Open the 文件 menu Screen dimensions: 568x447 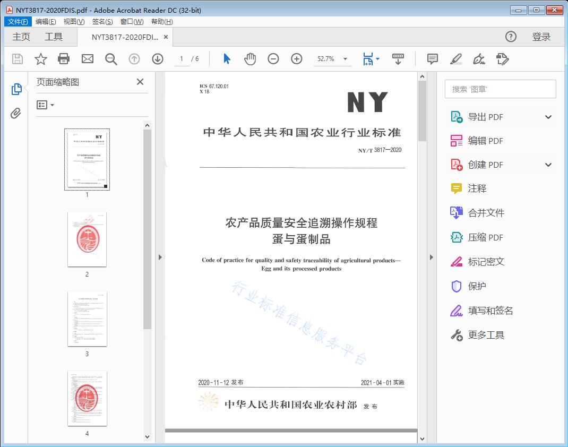click(x=18, y=21)
